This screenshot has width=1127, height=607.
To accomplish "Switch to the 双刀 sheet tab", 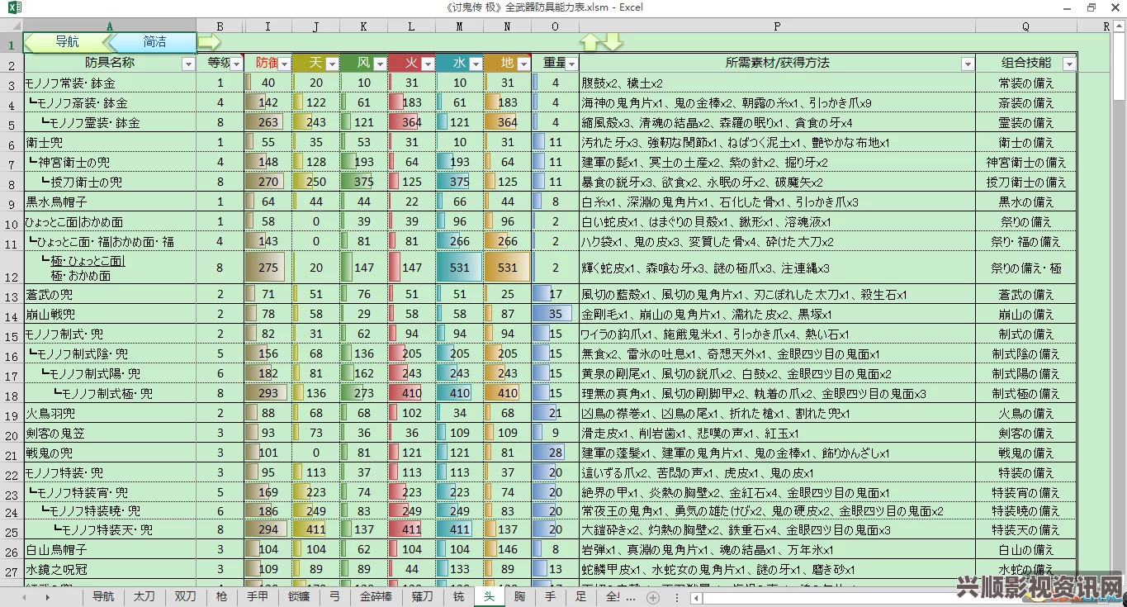I will tap(184, 596).
